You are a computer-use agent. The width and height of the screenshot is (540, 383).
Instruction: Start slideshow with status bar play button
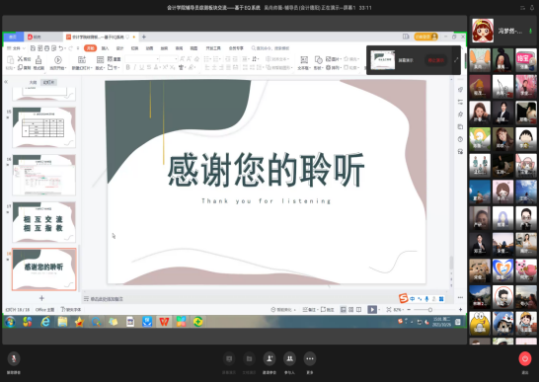(x=372, y=310)
